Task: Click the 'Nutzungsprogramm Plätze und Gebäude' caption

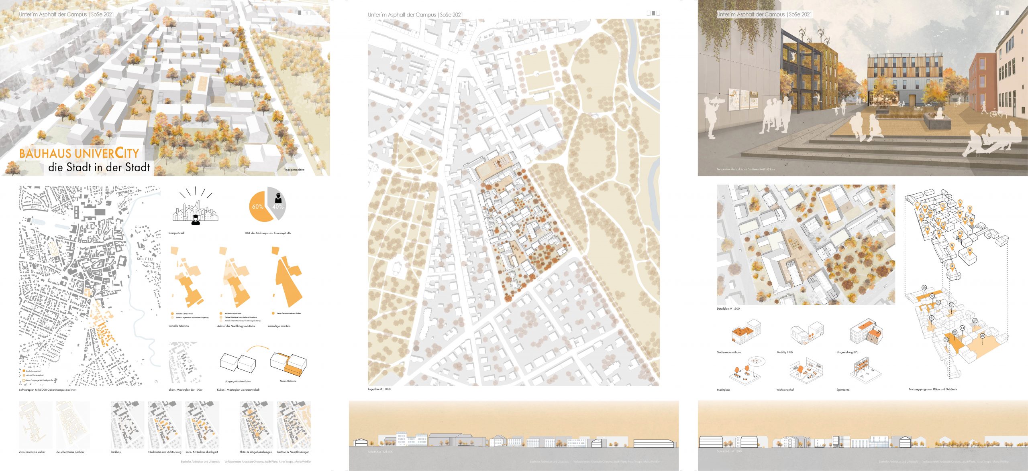Action: (x=932, y=389)
